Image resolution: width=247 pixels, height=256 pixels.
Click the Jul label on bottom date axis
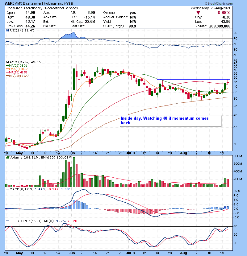[x=129, y=253]
